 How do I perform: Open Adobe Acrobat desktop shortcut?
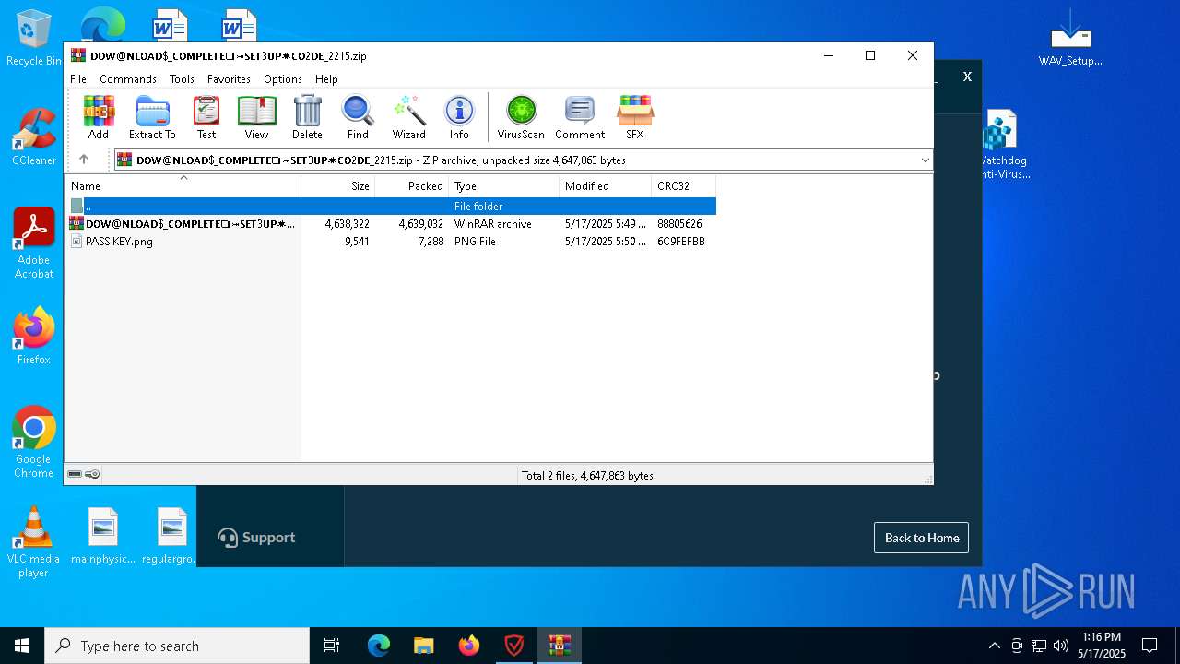(34, 243)
